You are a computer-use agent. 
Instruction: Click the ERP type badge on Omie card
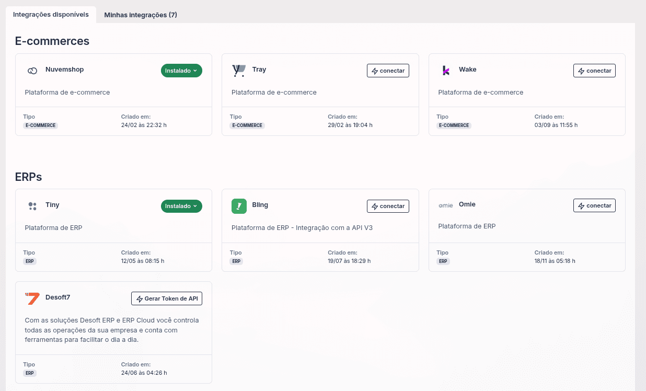(443, 261)
